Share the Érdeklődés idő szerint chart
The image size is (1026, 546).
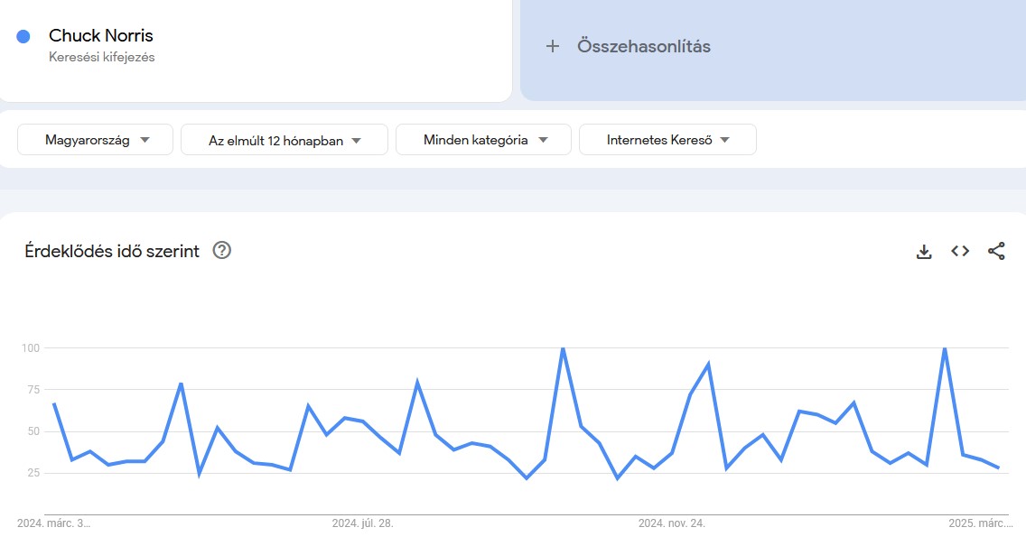997,251
